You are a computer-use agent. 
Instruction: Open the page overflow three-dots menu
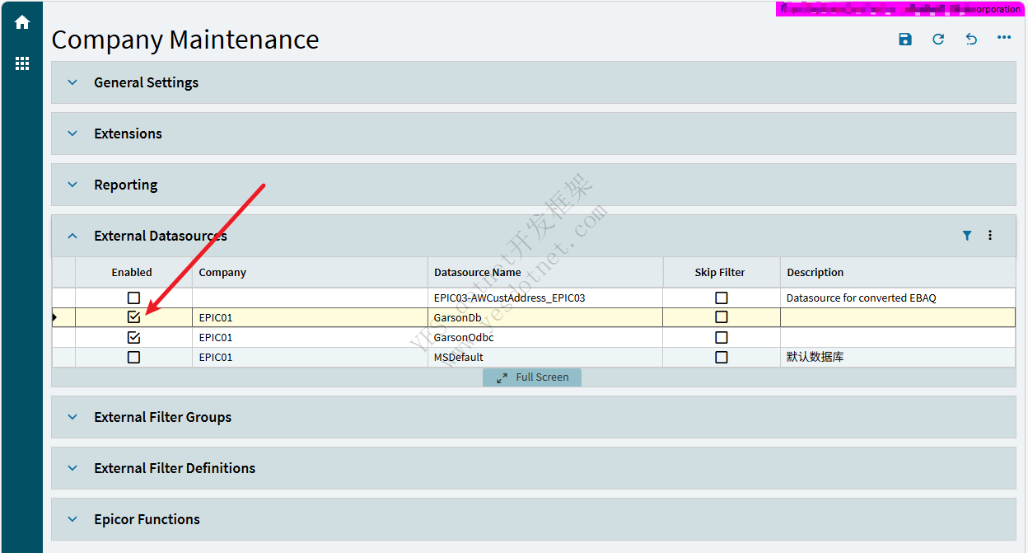tap(1004, 38)
